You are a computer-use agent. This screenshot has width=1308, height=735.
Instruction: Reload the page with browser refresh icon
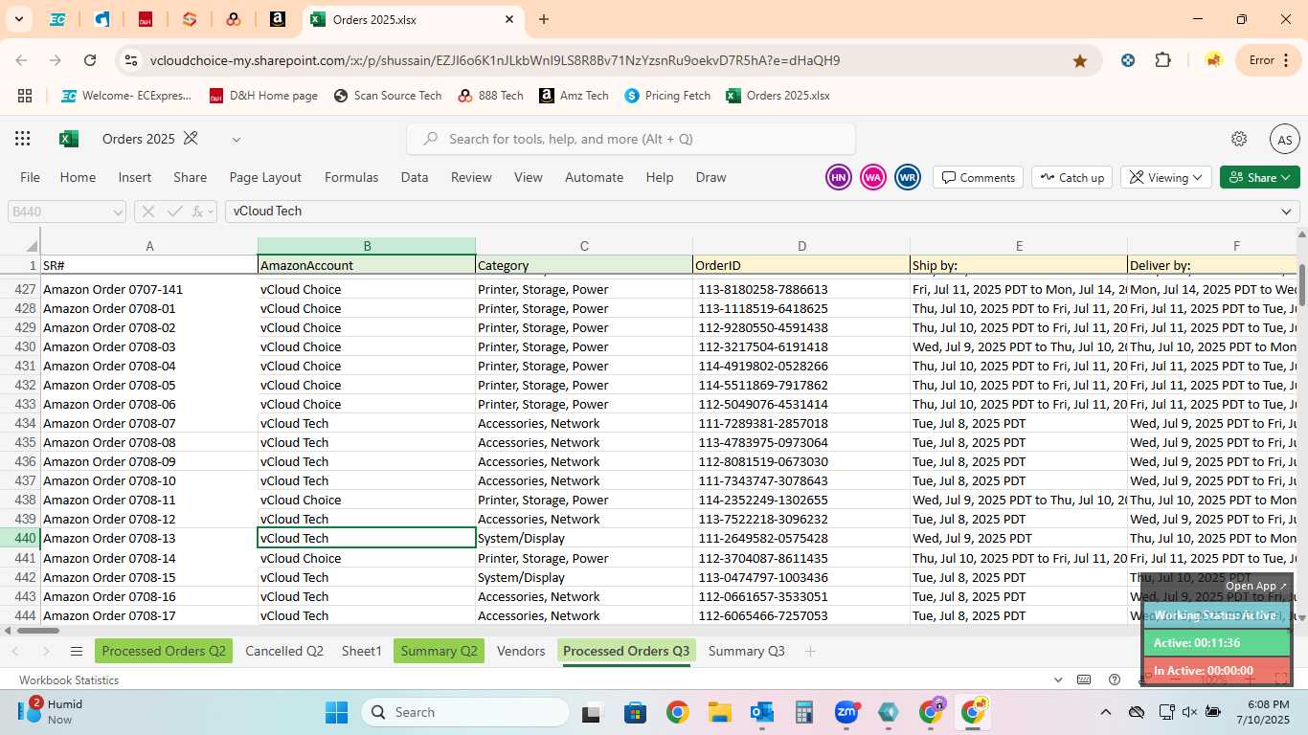(90, 60)
